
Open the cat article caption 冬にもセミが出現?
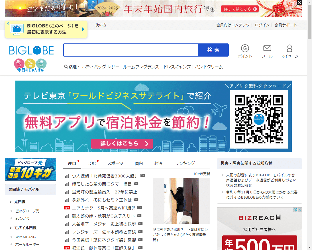point(180,235)
